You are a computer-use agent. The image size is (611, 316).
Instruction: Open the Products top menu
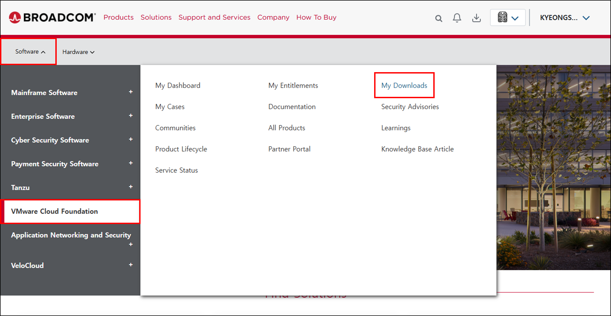(119, 17)
